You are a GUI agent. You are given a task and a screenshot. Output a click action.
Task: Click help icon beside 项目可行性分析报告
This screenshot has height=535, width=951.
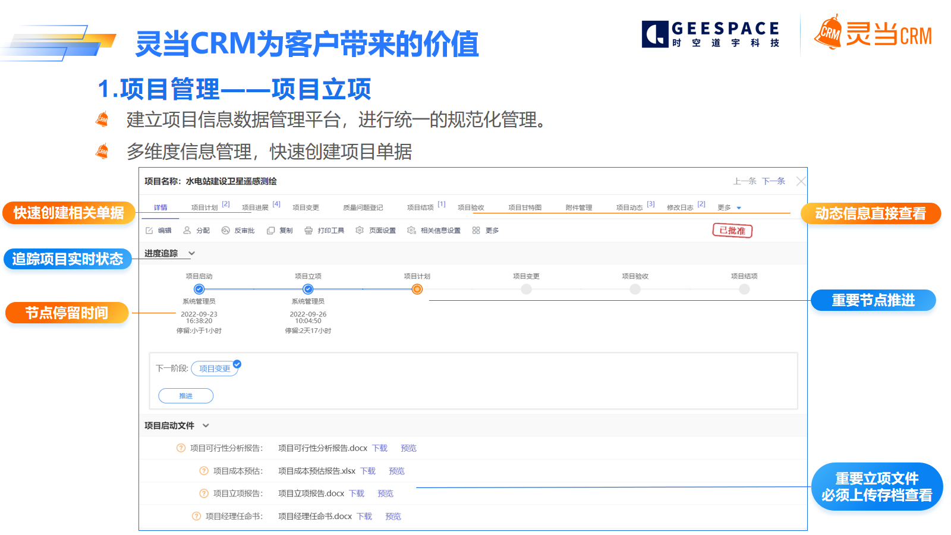click(x=181, y=448)
